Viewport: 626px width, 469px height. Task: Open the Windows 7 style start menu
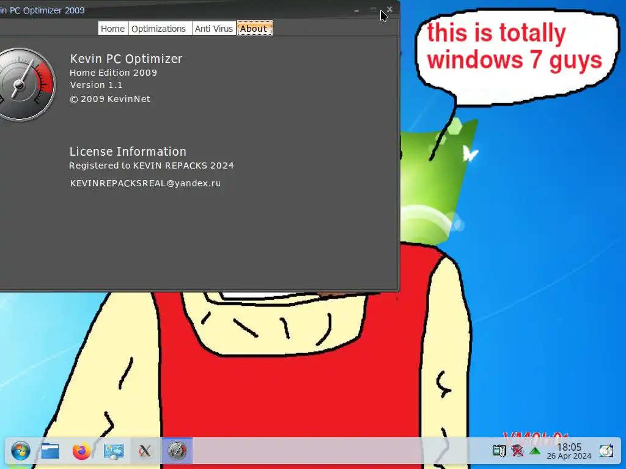[x=20, y=451]
